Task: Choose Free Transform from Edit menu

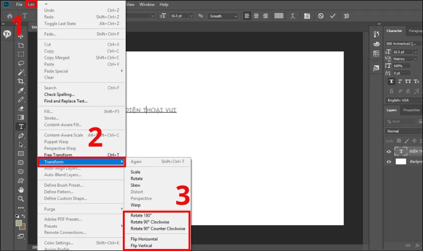Action: pyautogui.click(x=82, y=155)
